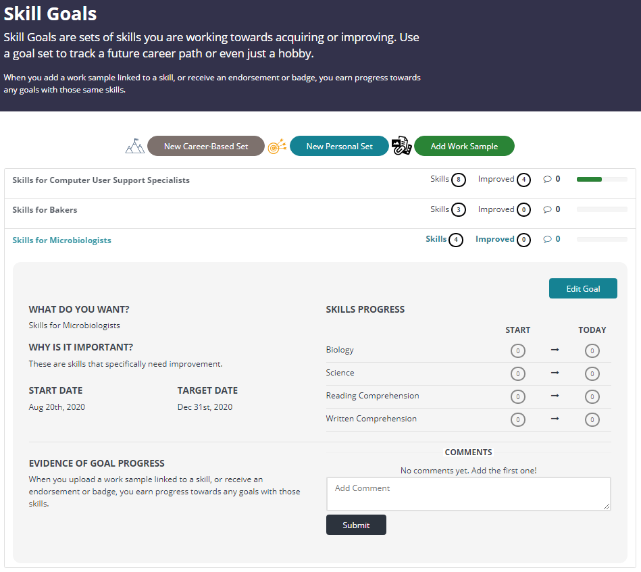Click comment bubble icon in Skills for Bakers row
Image resolution: width=641 pixels, height=572 pixels.
tap(547, 209)
